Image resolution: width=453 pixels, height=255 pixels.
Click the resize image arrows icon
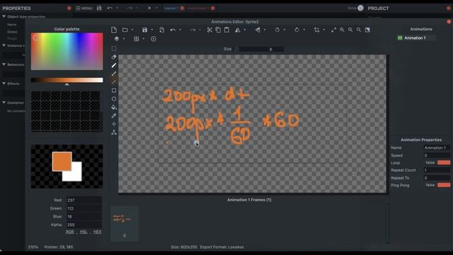(333, 30)
